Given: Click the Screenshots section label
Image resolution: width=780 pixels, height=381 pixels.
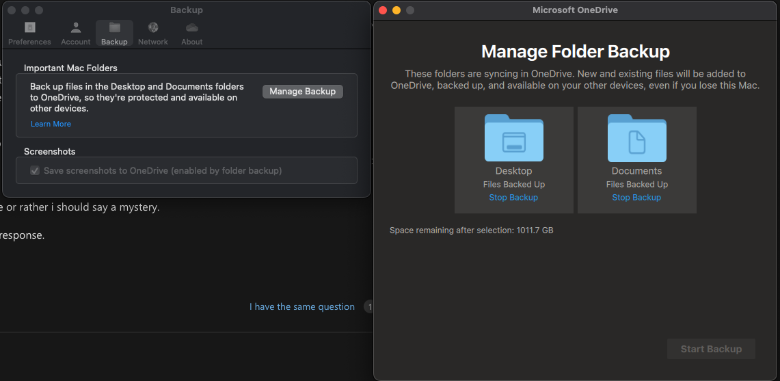Looking at the screenshot, I should pos(49,151).
